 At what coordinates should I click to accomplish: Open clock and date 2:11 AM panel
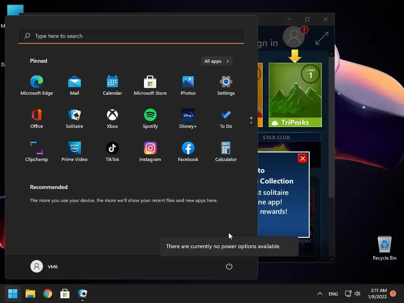(x=378, y=294)
